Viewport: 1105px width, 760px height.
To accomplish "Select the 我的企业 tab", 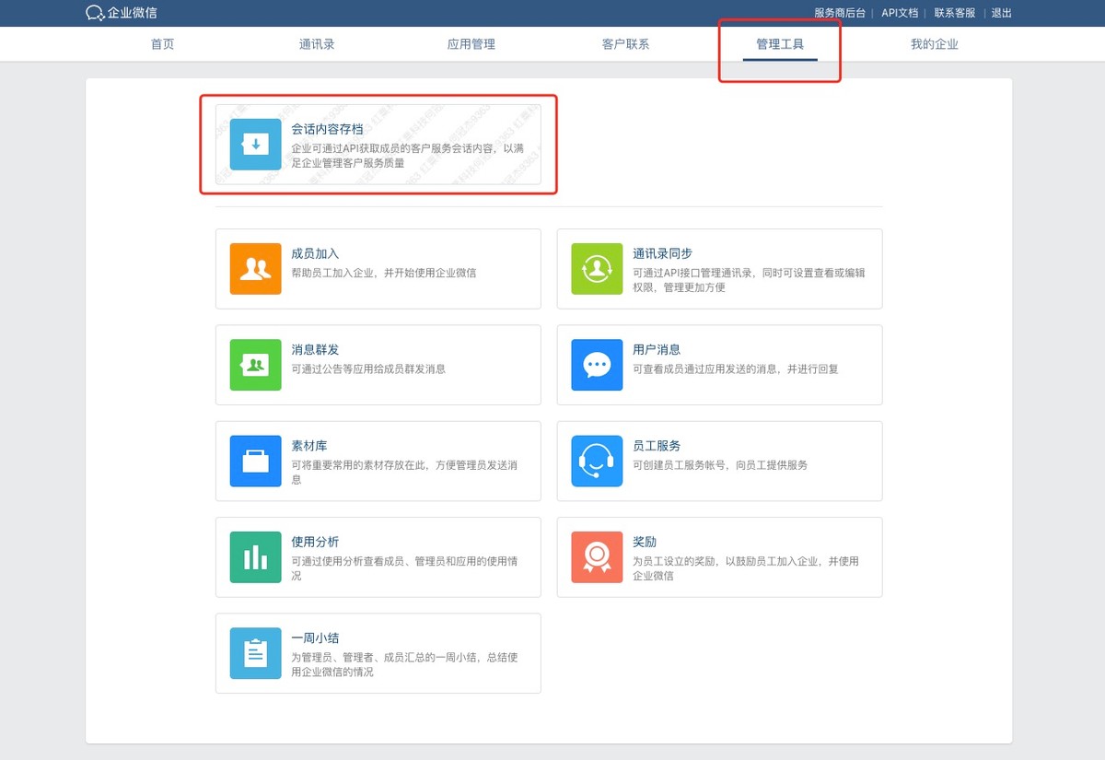I will [x=935, y=43].
